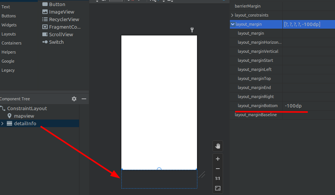
Task: Zoom in on the design surface
Action: 217,159
